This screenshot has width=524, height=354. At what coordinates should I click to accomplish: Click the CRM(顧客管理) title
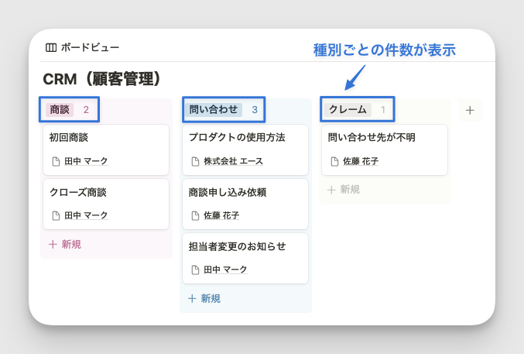pos(101,79)
